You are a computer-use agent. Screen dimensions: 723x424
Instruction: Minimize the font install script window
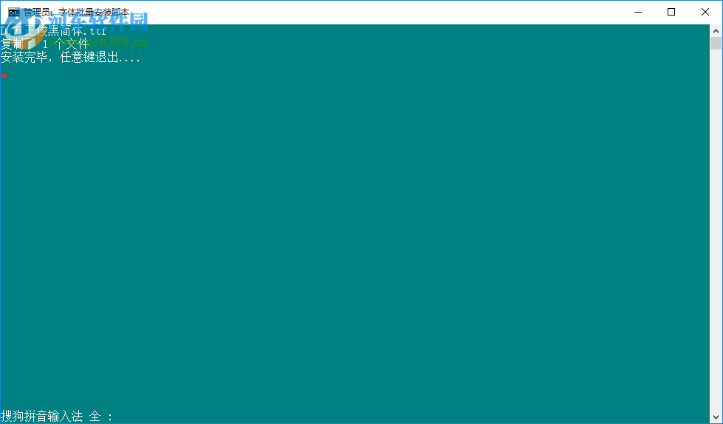tap(638, 12)
